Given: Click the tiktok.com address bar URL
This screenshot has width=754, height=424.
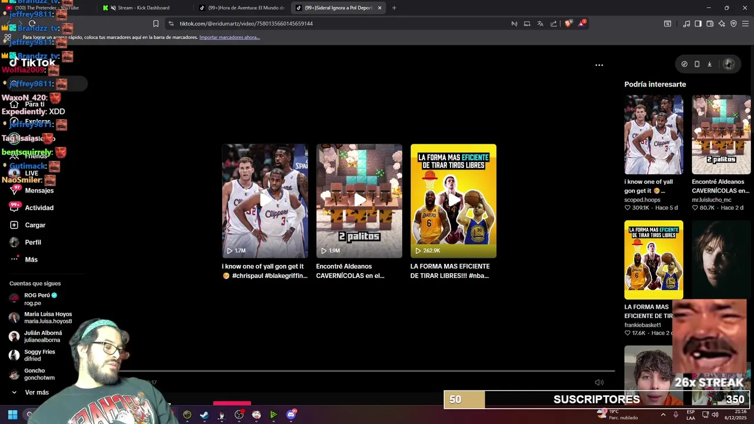Looking at the screenshot, I should [x=246, y=24].
